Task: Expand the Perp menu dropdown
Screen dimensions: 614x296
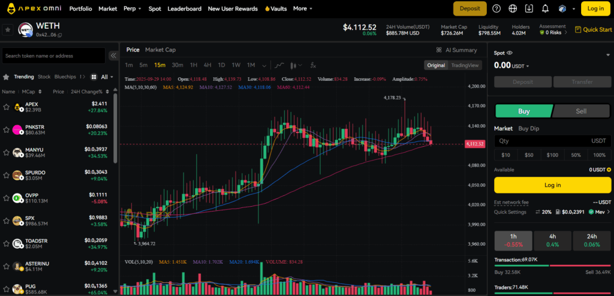Action: point(132,9)
